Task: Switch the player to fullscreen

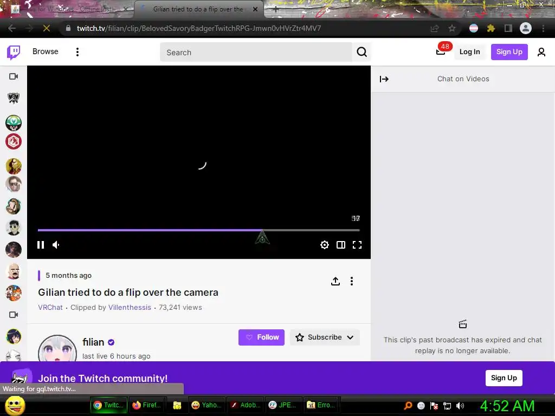Action: coord(357,245)
